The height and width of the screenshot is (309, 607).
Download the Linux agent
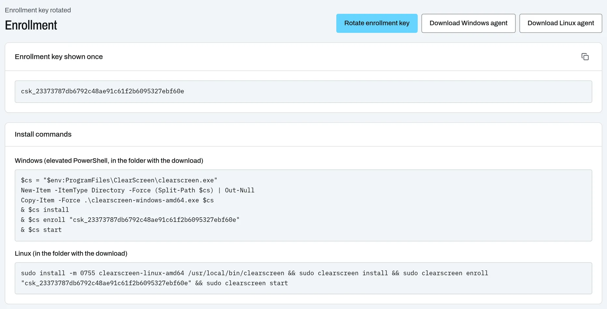click(561, 23)
